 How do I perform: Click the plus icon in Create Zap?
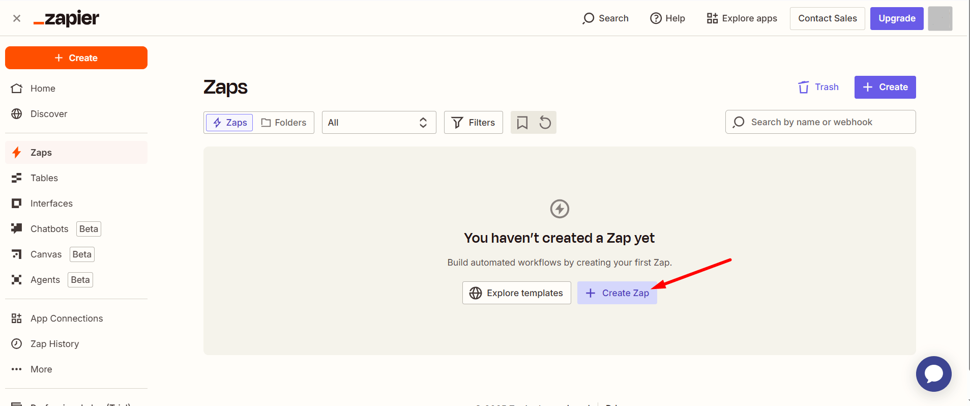tap(591, 293)
